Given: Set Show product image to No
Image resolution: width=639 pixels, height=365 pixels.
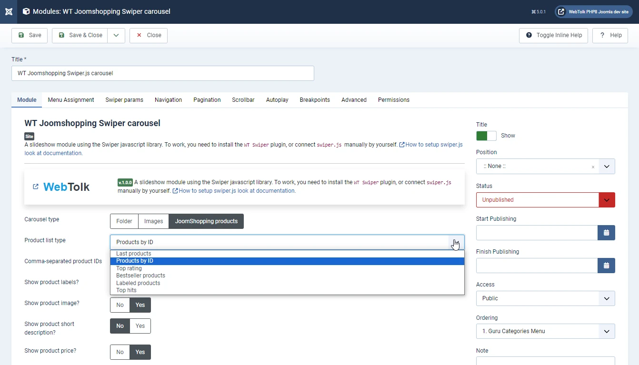Looking at the screenshot, I should pyautogui.click(x=120, y=305).
